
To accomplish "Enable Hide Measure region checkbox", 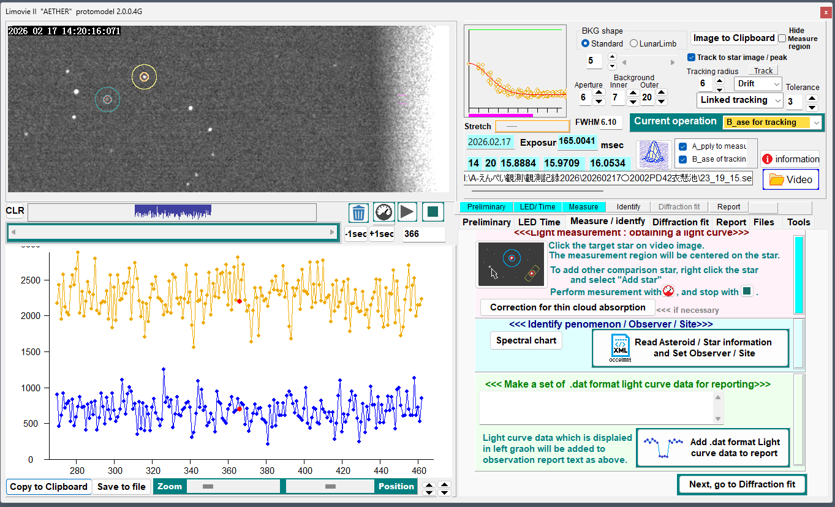I will pos(782,38).
